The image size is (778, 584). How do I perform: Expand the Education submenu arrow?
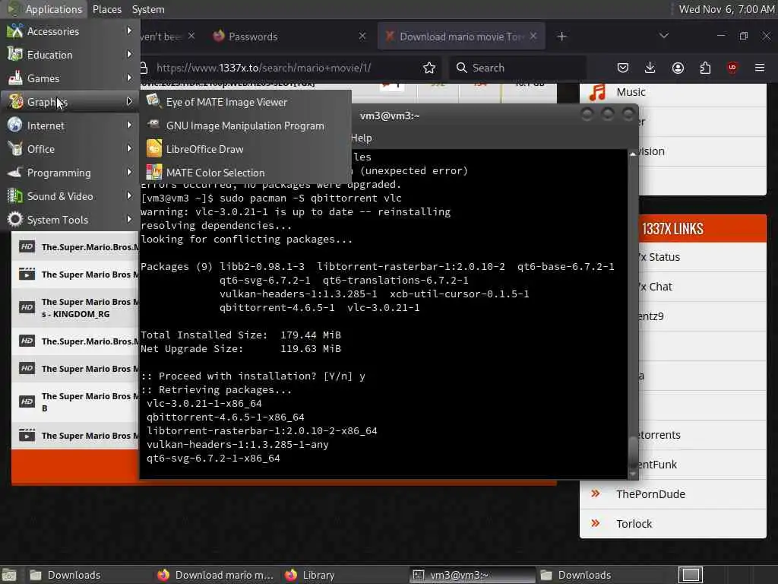[129, 54]
